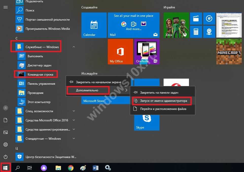Click the Power icon in Start menu
Viewport: 244px width, 172px height.
(5, 157)
